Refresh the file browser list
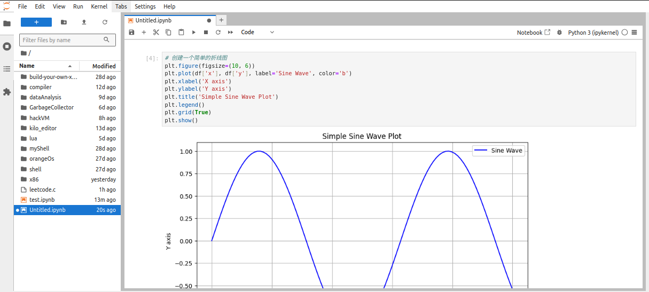This screenshot has width=649, height=292. (x=105, y=22)
